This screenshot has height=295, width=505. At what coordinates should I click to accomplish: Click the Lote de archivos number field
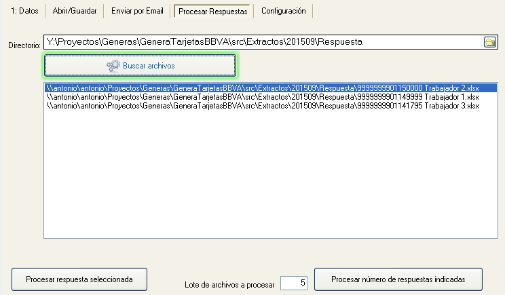[x=294, y=283]
